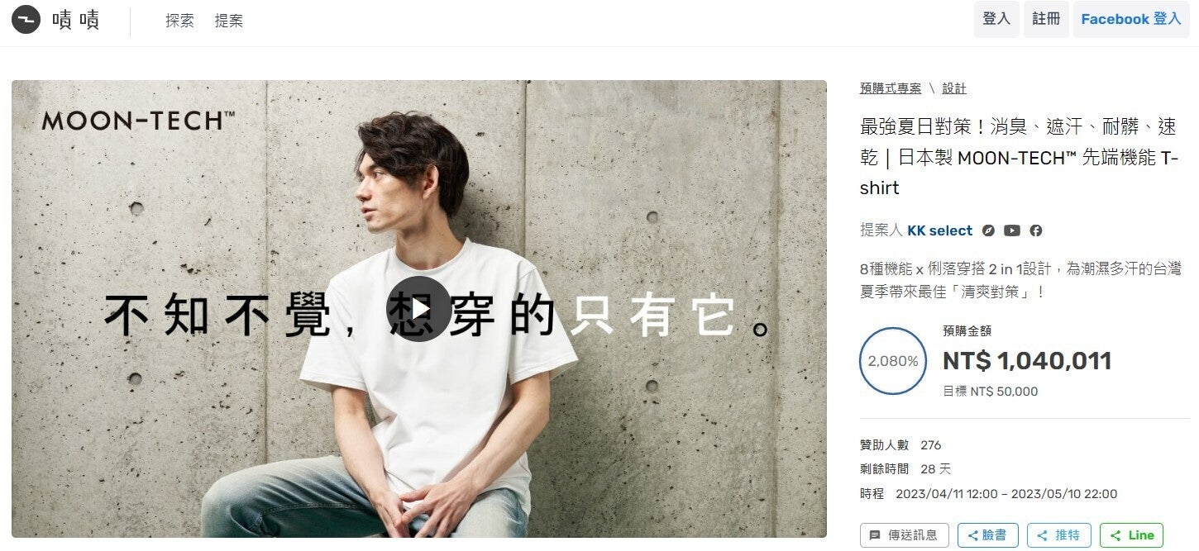
Task: Play the MOON-TECH project video
Action: pos(419,309)
